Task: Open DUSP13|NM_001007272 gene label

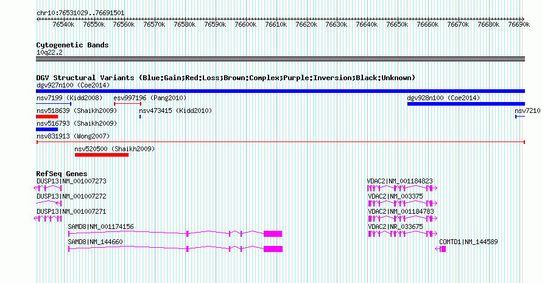Action: 71,196
